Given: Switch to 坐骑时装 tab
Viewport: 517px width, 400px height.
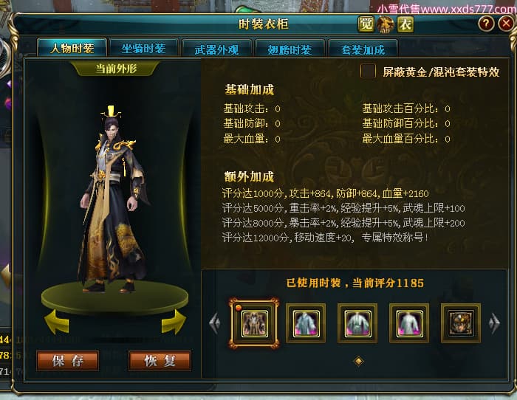Looking at the screenshot, I should point(144,49).
